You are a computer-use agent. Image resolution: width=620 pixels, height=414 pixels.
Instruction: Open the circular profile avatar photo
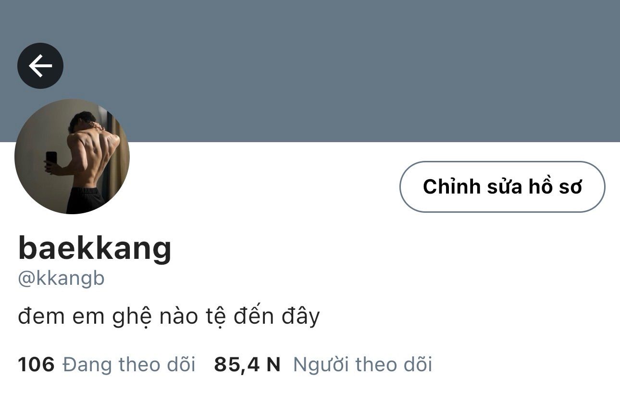coord(72,157)
